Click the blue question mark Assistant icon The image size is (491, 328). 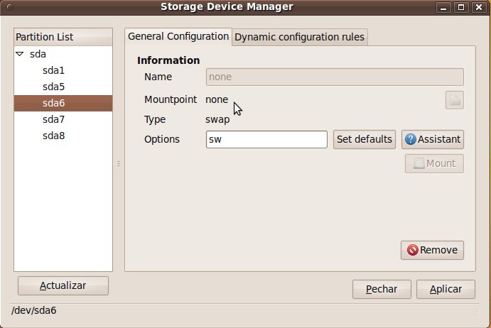pyautogui.click(x=410, y=139)
